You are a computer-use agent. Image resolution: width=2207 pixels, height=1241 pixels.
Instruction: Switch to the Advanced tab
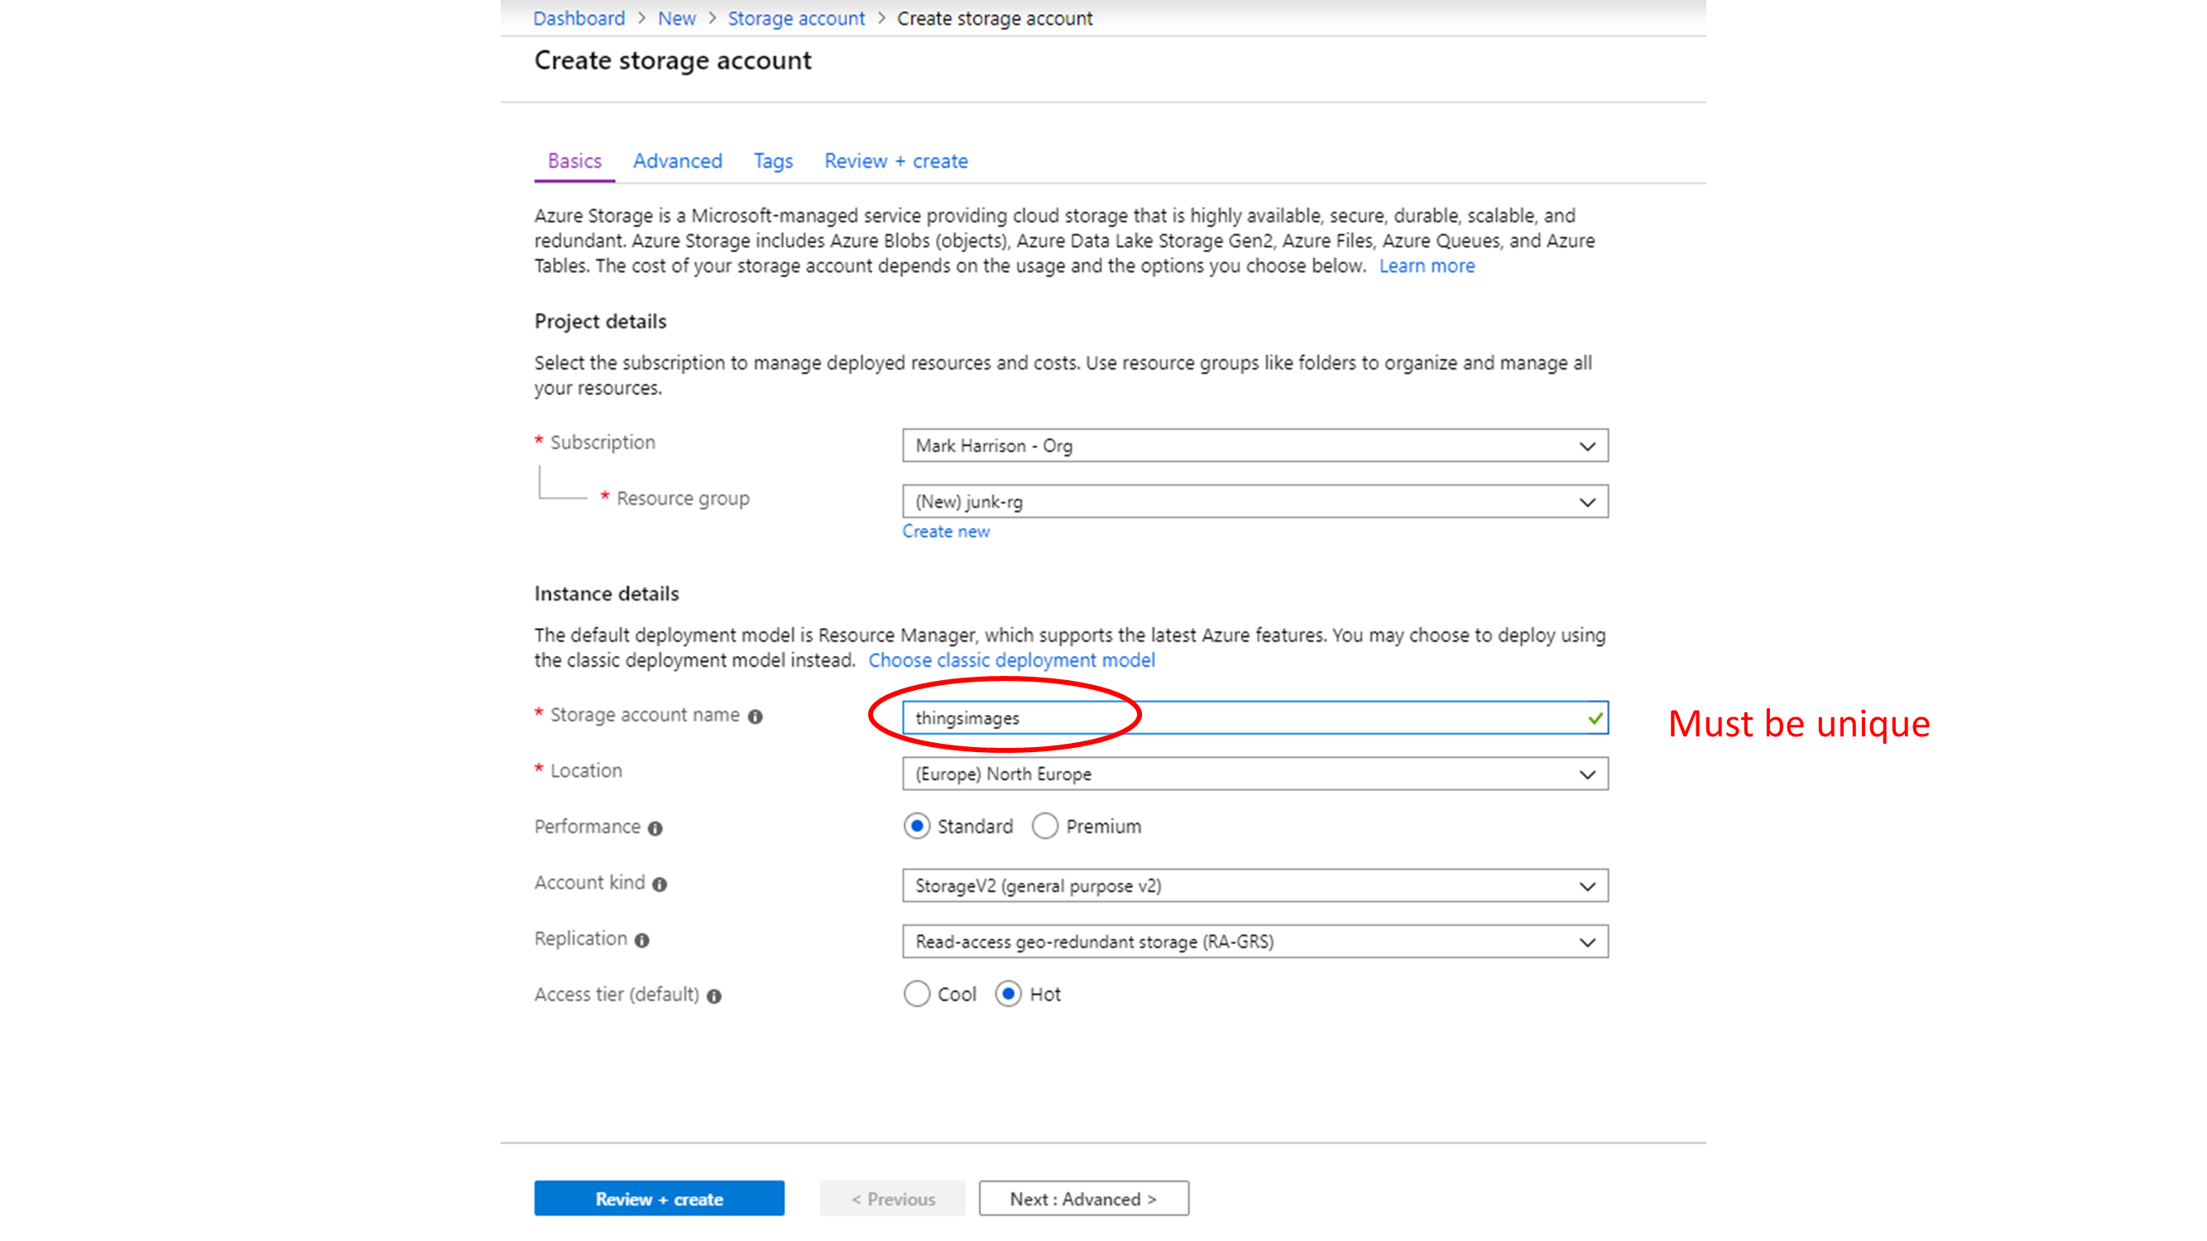(x=677, y=161)
